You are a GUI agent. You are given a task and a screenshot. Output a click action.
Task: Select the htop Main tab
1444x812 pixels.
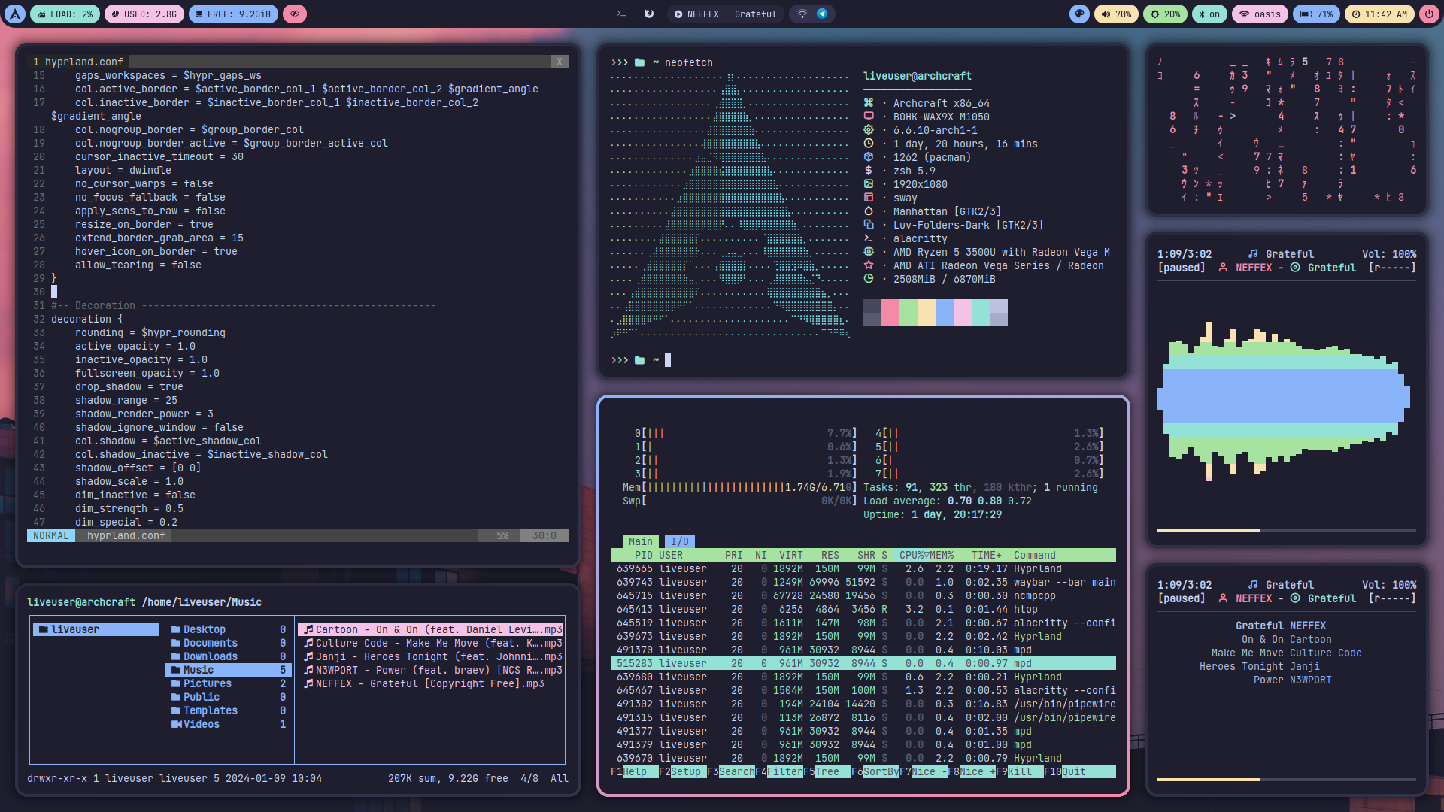click(640, 541)
